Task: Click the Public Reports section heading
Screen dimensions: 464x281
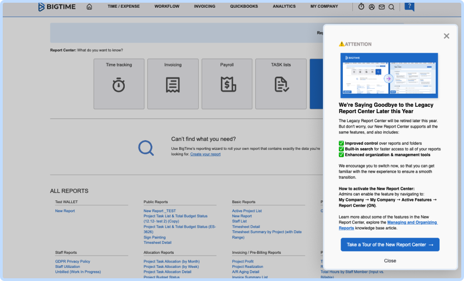Action: pyautogui.click(x=156, y=202)
